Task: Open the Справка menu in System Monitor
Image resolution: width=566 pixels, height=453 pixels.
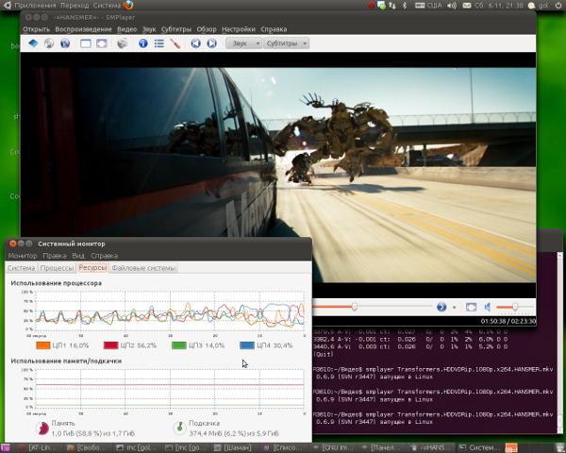Action: click(105, 256)
